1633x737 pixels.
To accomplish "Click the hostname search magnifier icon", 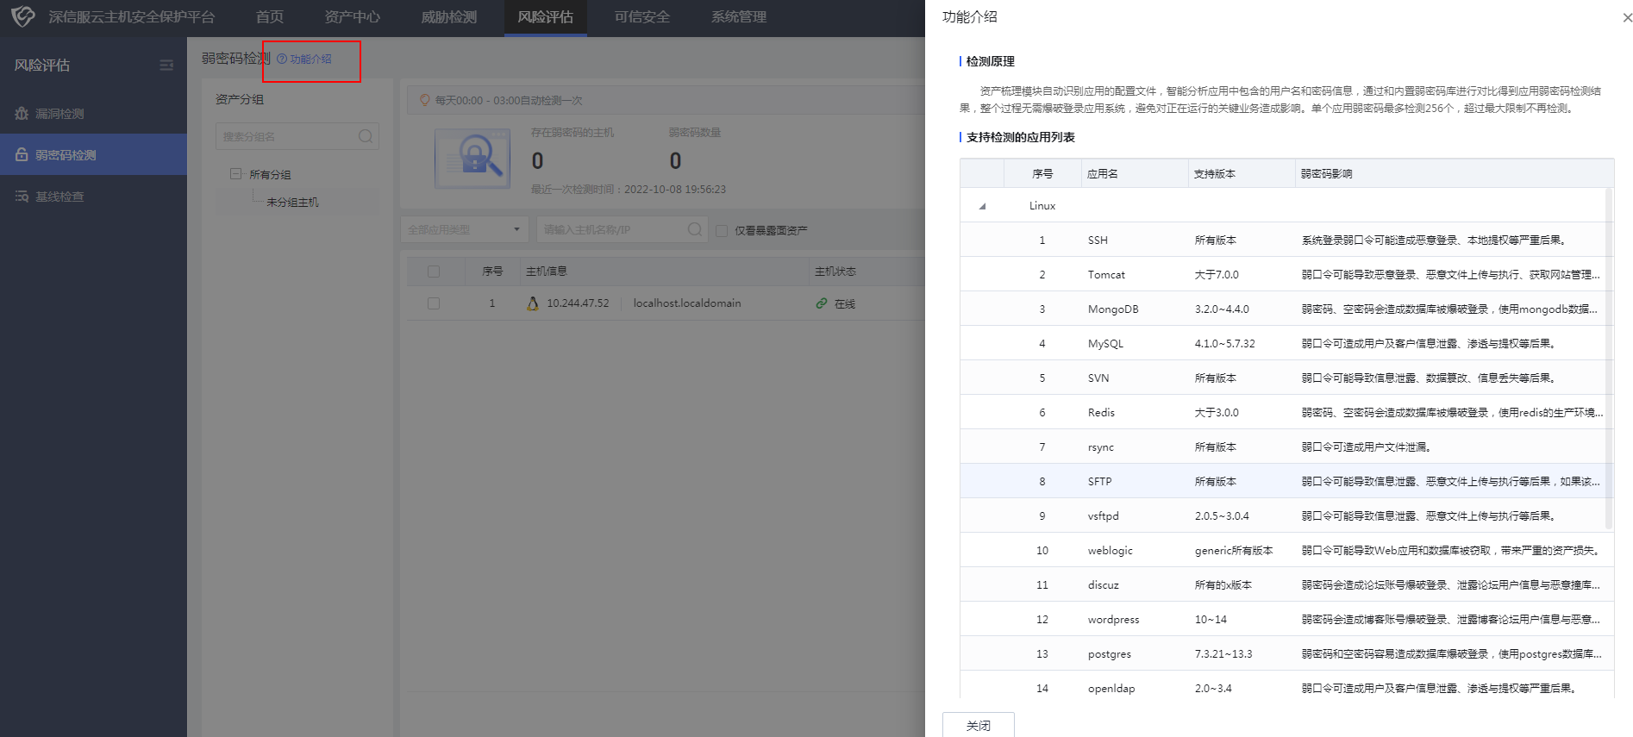I will tap(694, 229).
